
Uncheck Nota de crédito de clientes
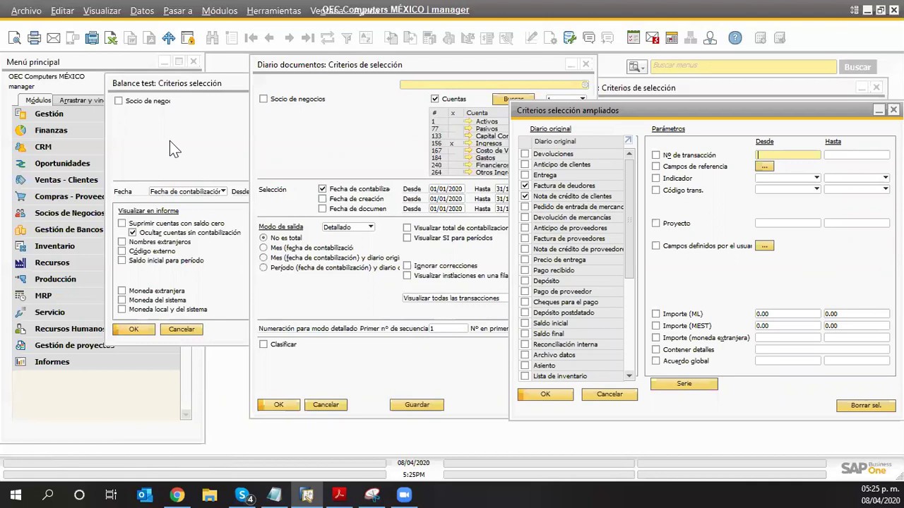pyautogui.click(x=525, y=196)
